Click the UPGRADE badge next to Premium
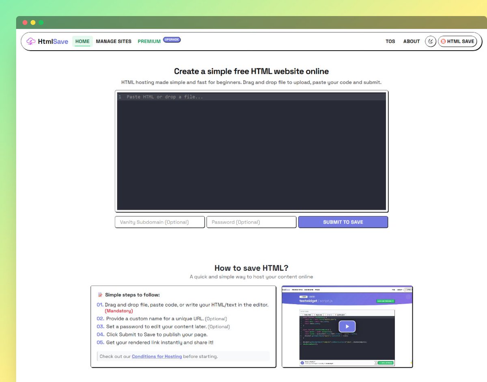Viewport: 487px width, 382px height. tap(172, 39)
